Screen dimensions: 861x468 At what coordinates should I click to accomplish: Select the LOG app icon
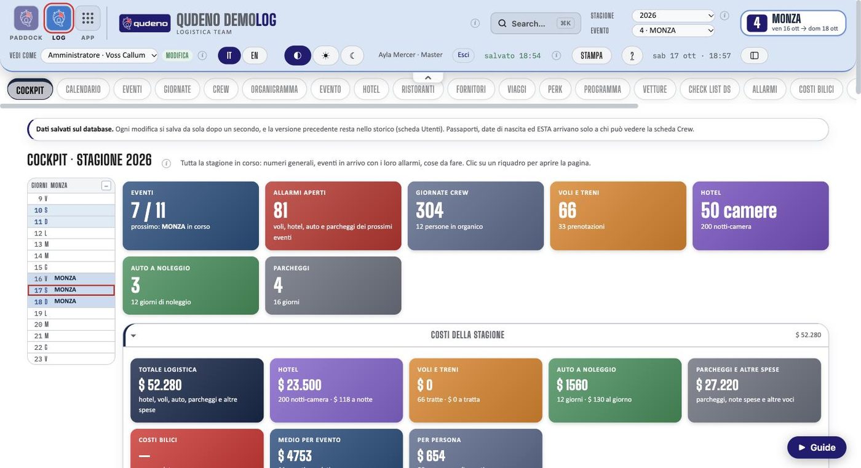click(59, 18)
